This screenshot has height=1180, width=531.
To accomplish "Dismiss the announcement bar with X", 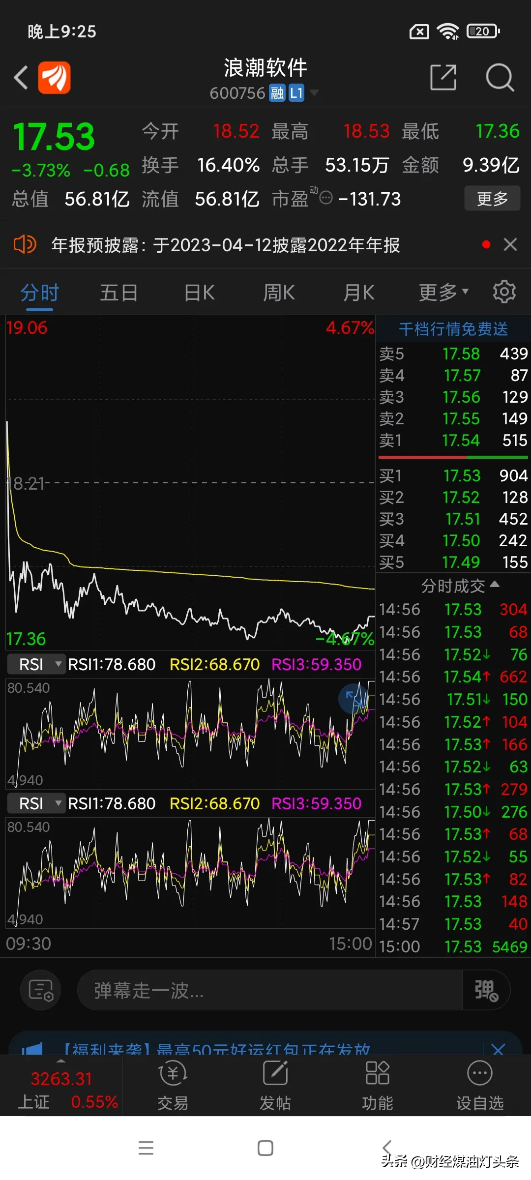I will (x=510, y=244).
